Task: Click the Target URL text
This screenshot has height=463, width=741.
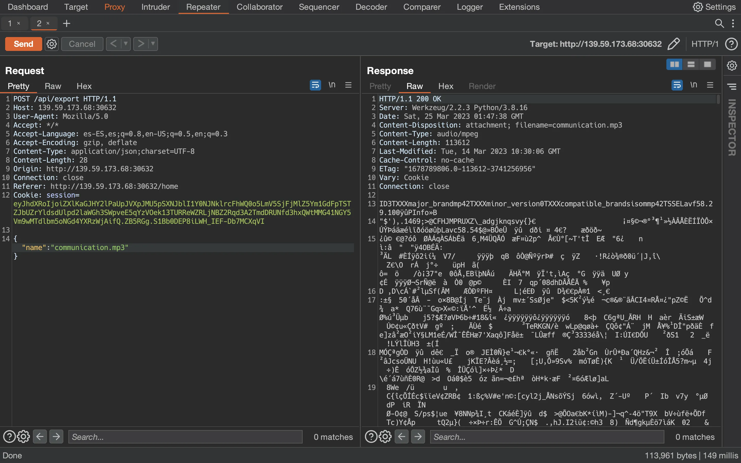Action: coord(596,44)
